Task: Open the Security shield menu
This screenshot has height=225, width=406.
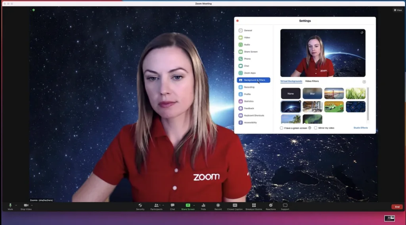Action: point(140,207)
